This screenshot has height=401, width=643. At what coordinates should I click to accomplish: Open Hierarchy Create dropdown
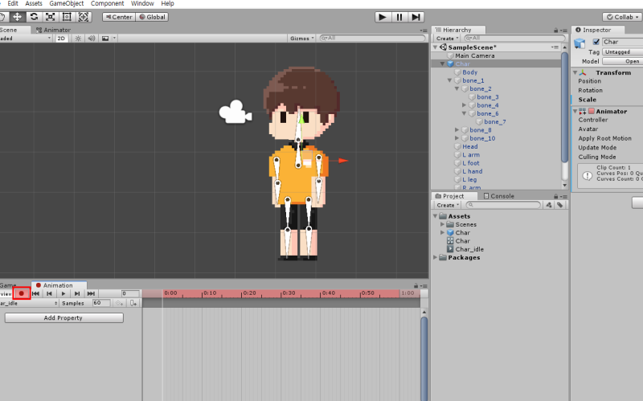point(447,38)
